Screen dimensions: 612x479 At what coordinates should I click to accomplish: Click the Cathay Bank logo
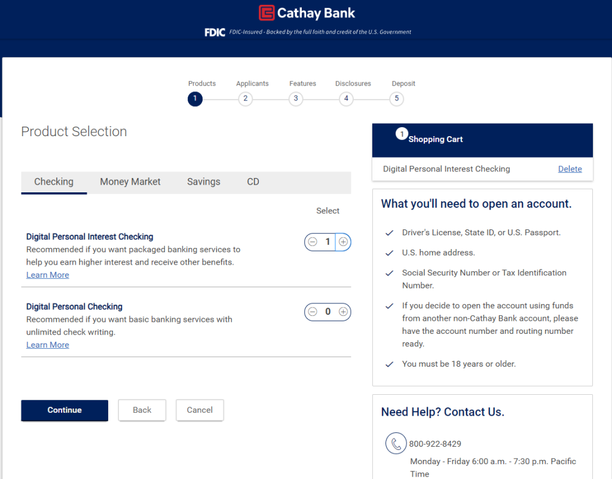click(307, 13)
